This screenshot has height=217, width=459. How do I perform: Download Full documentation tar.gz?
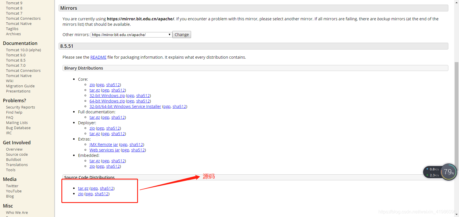pos(95,117)
